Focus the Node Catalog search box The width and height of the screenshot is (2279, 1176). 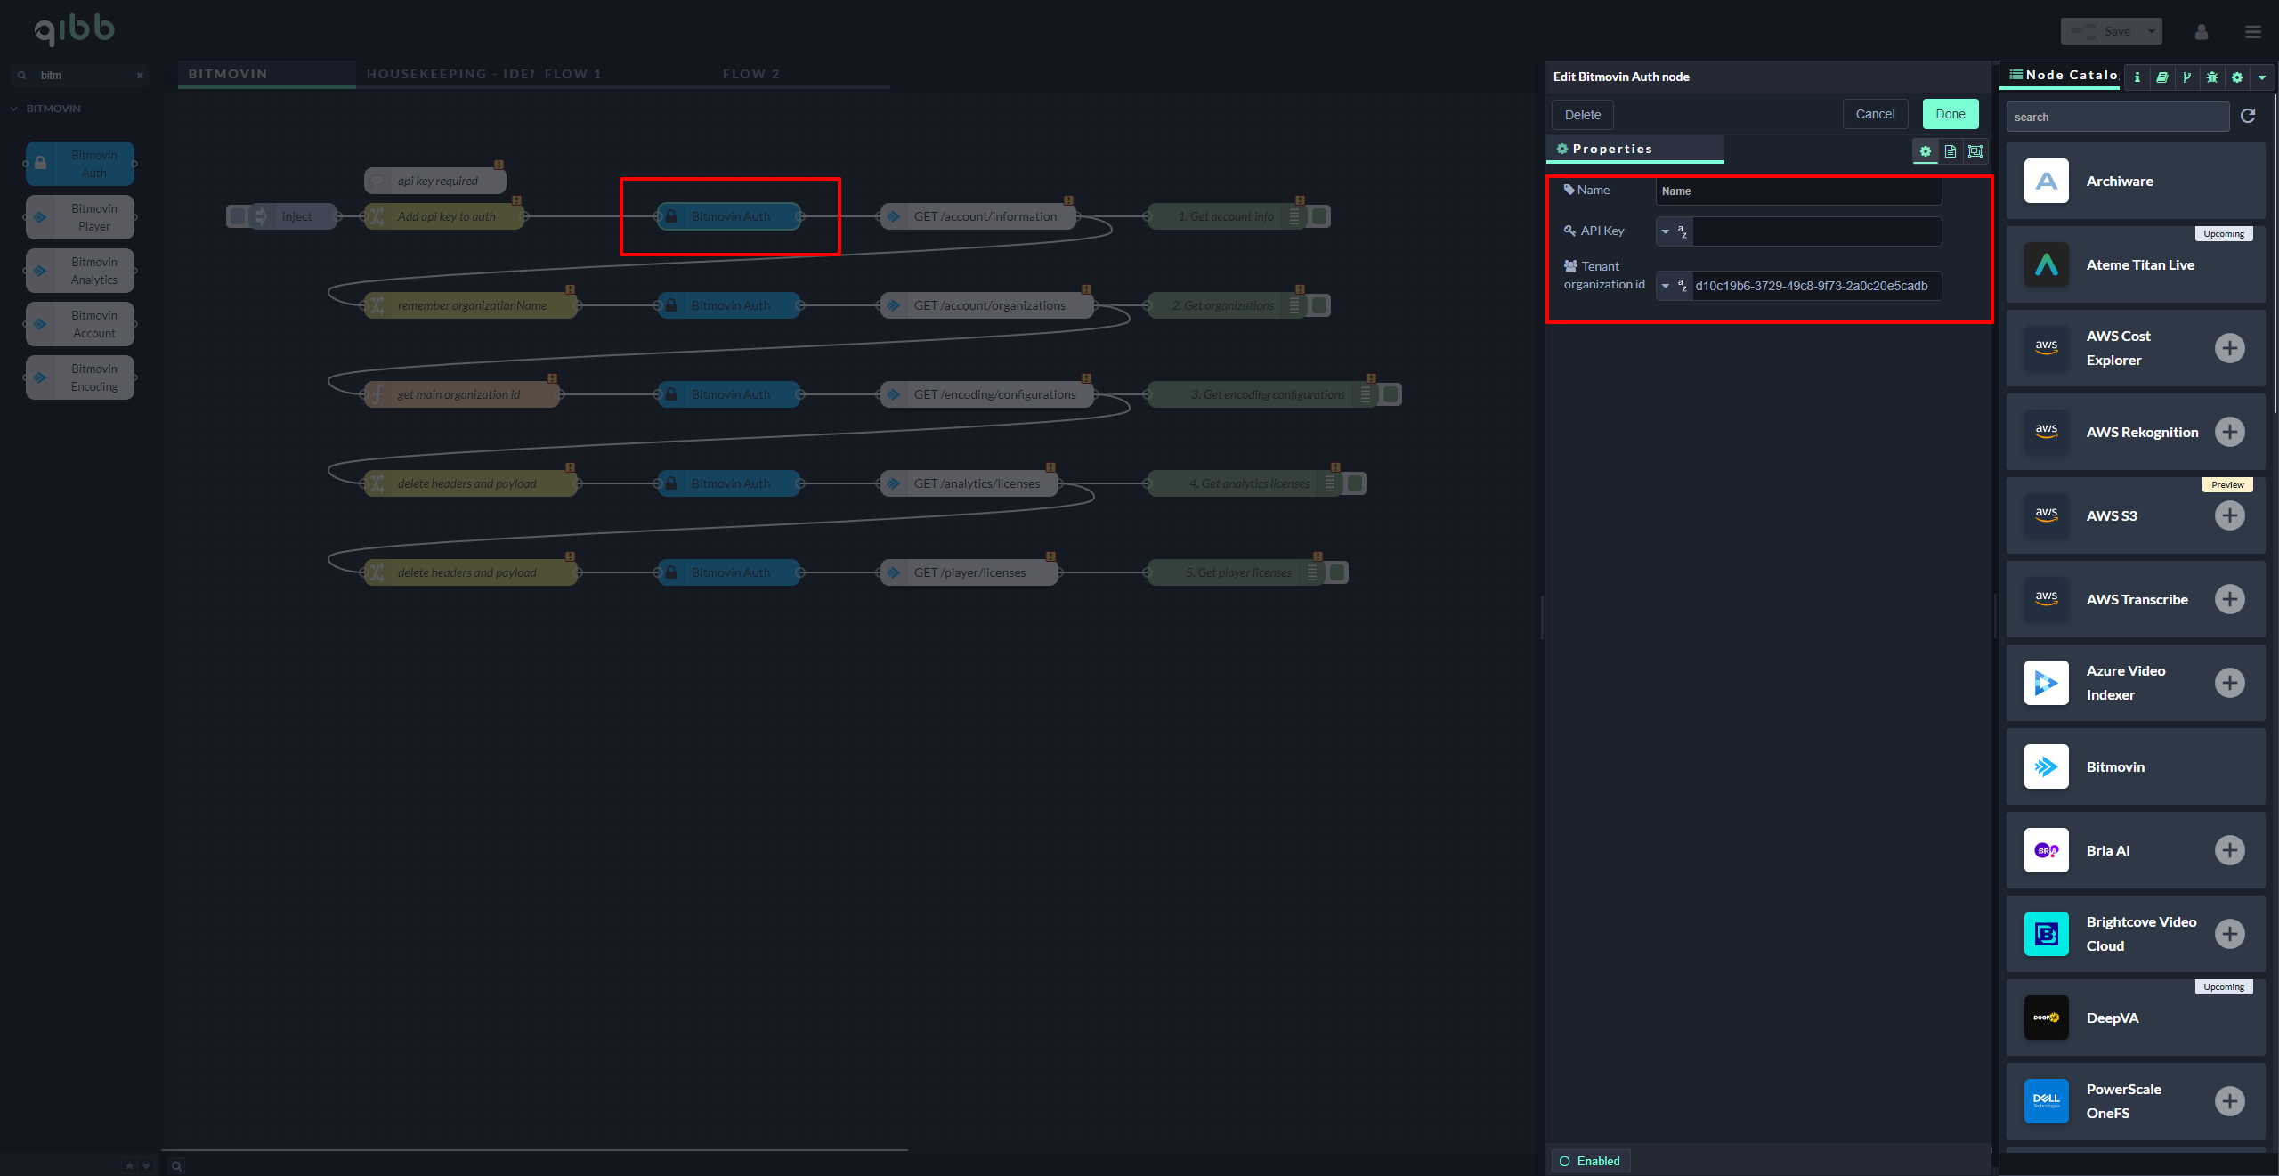2117,117
